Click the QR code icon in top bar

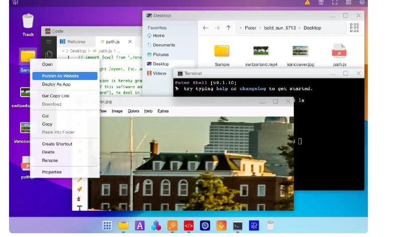348,3
